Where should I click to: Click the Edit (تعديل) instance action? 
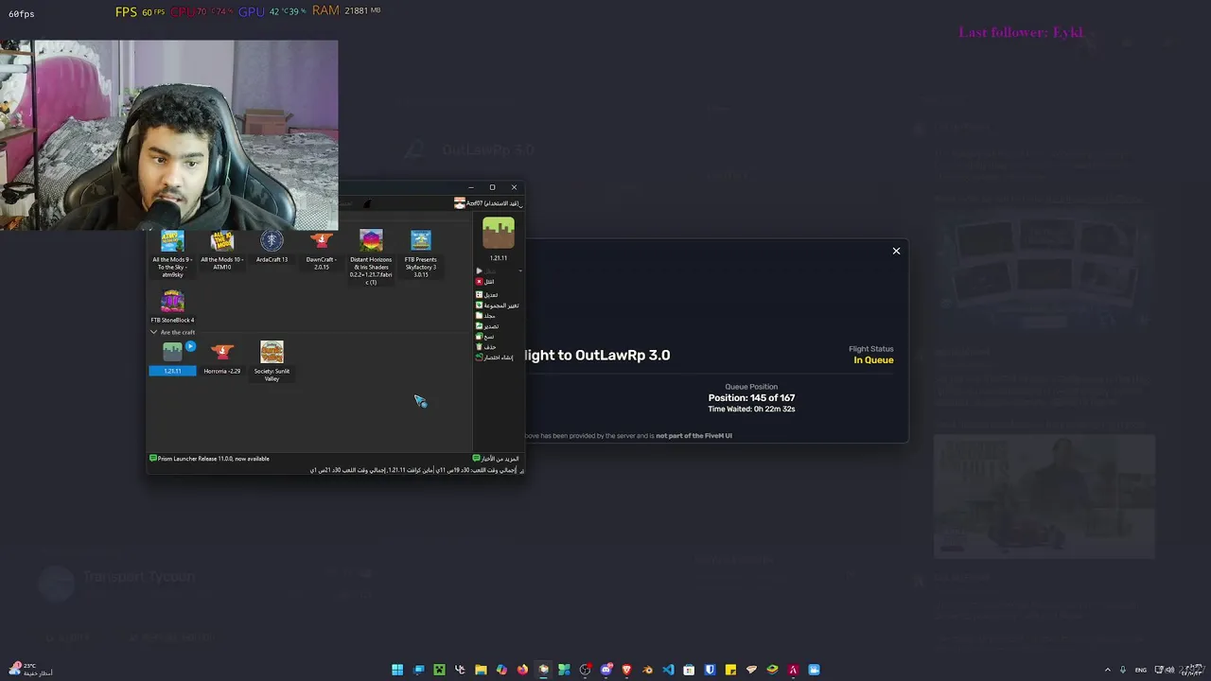click(x=486, y=295)
